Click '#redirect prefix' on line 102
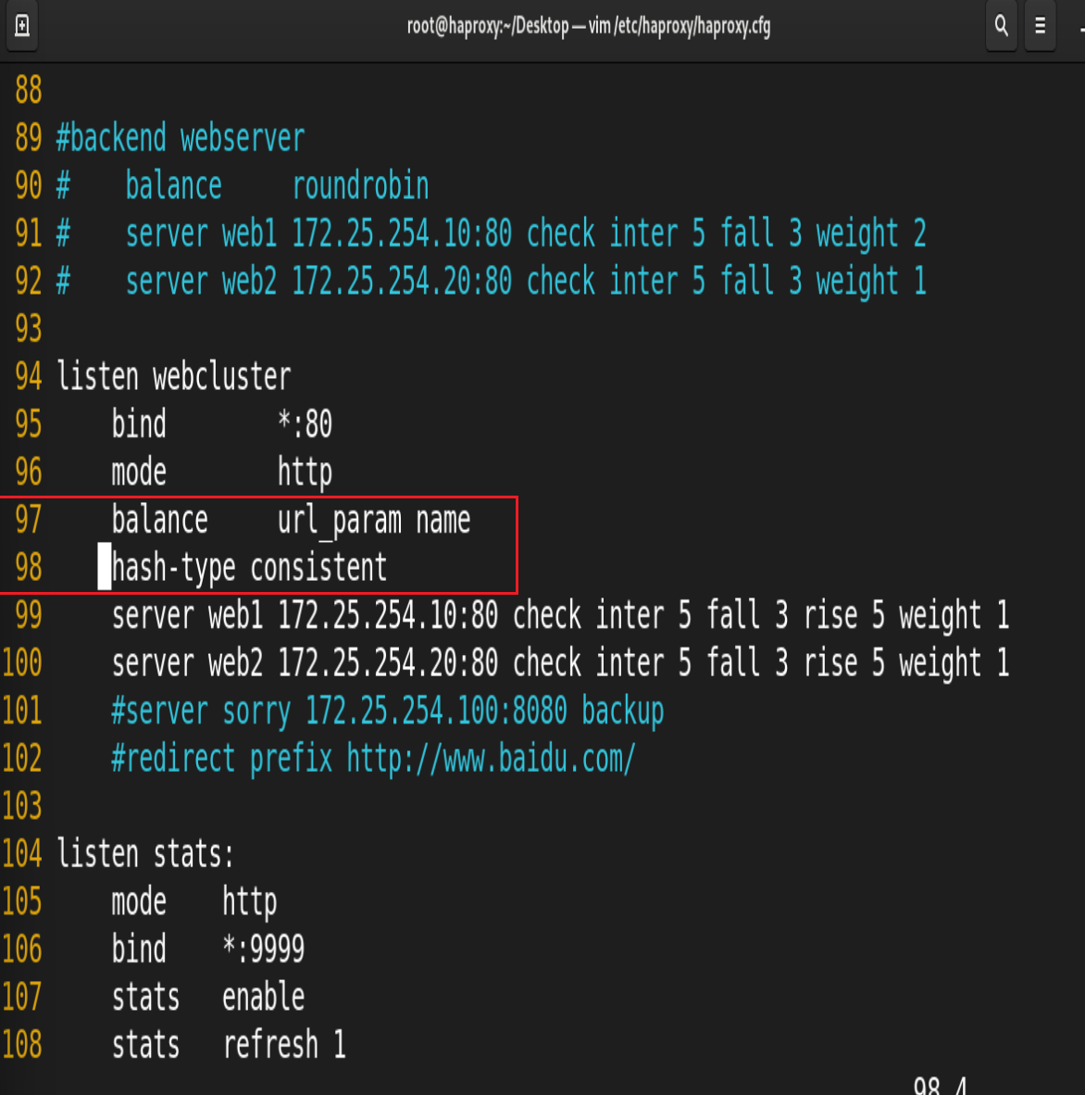The height and width of the screenshot is (1095, 1085). [222, 759]
